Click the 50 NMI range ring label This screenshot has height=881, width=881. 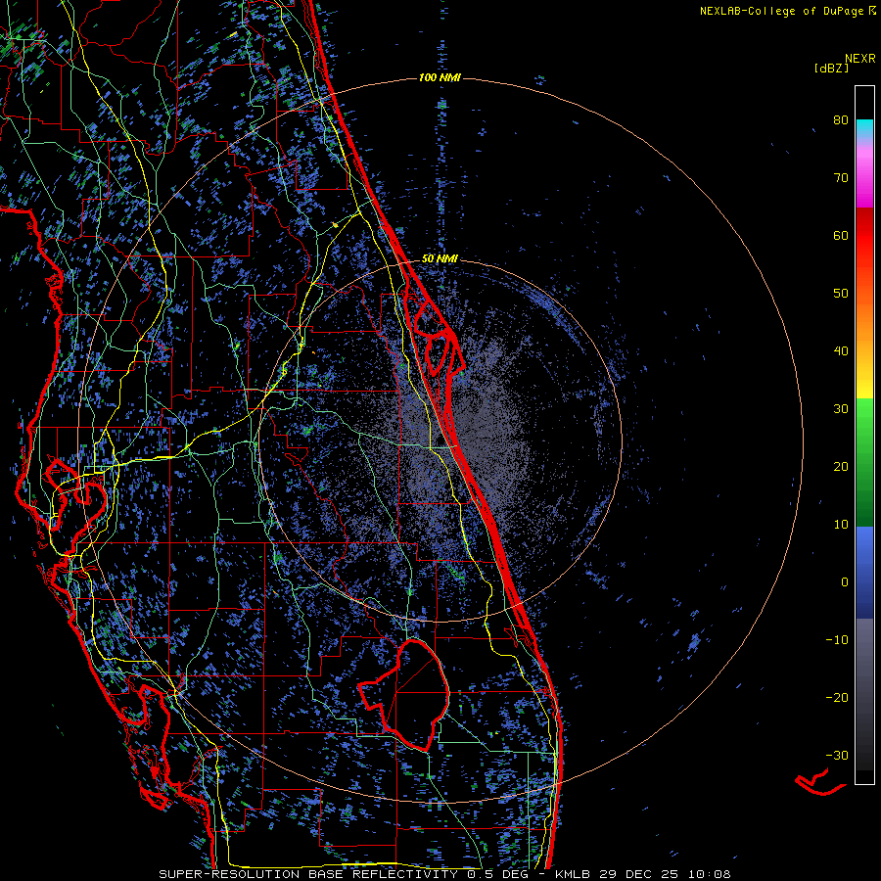point(440,259)
